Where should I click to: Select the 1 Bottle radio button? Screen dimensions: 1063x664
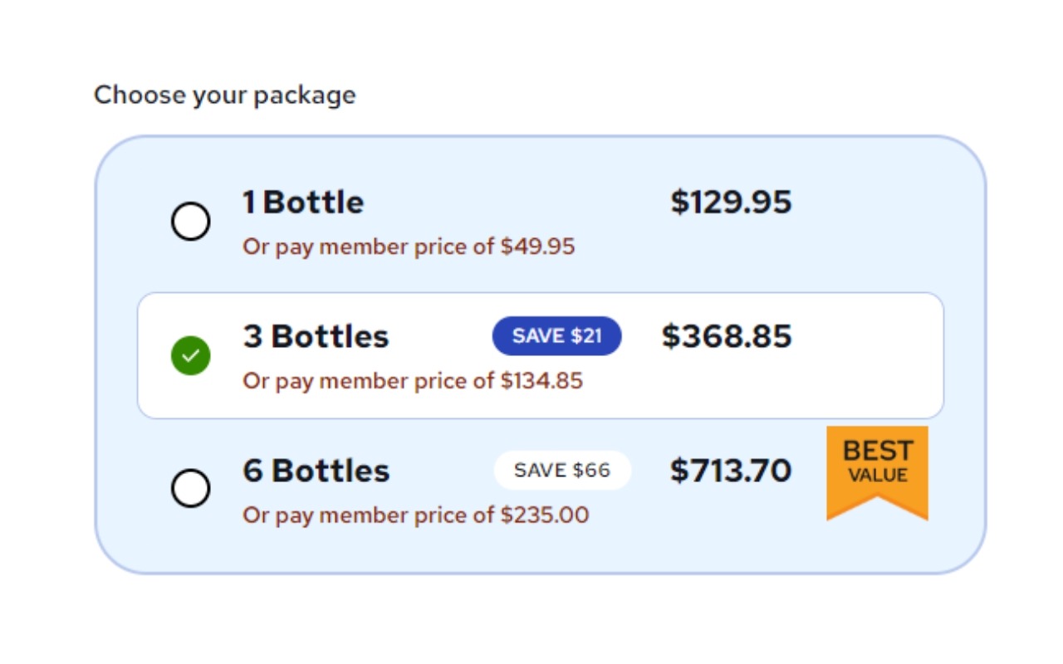coord(190,222)
